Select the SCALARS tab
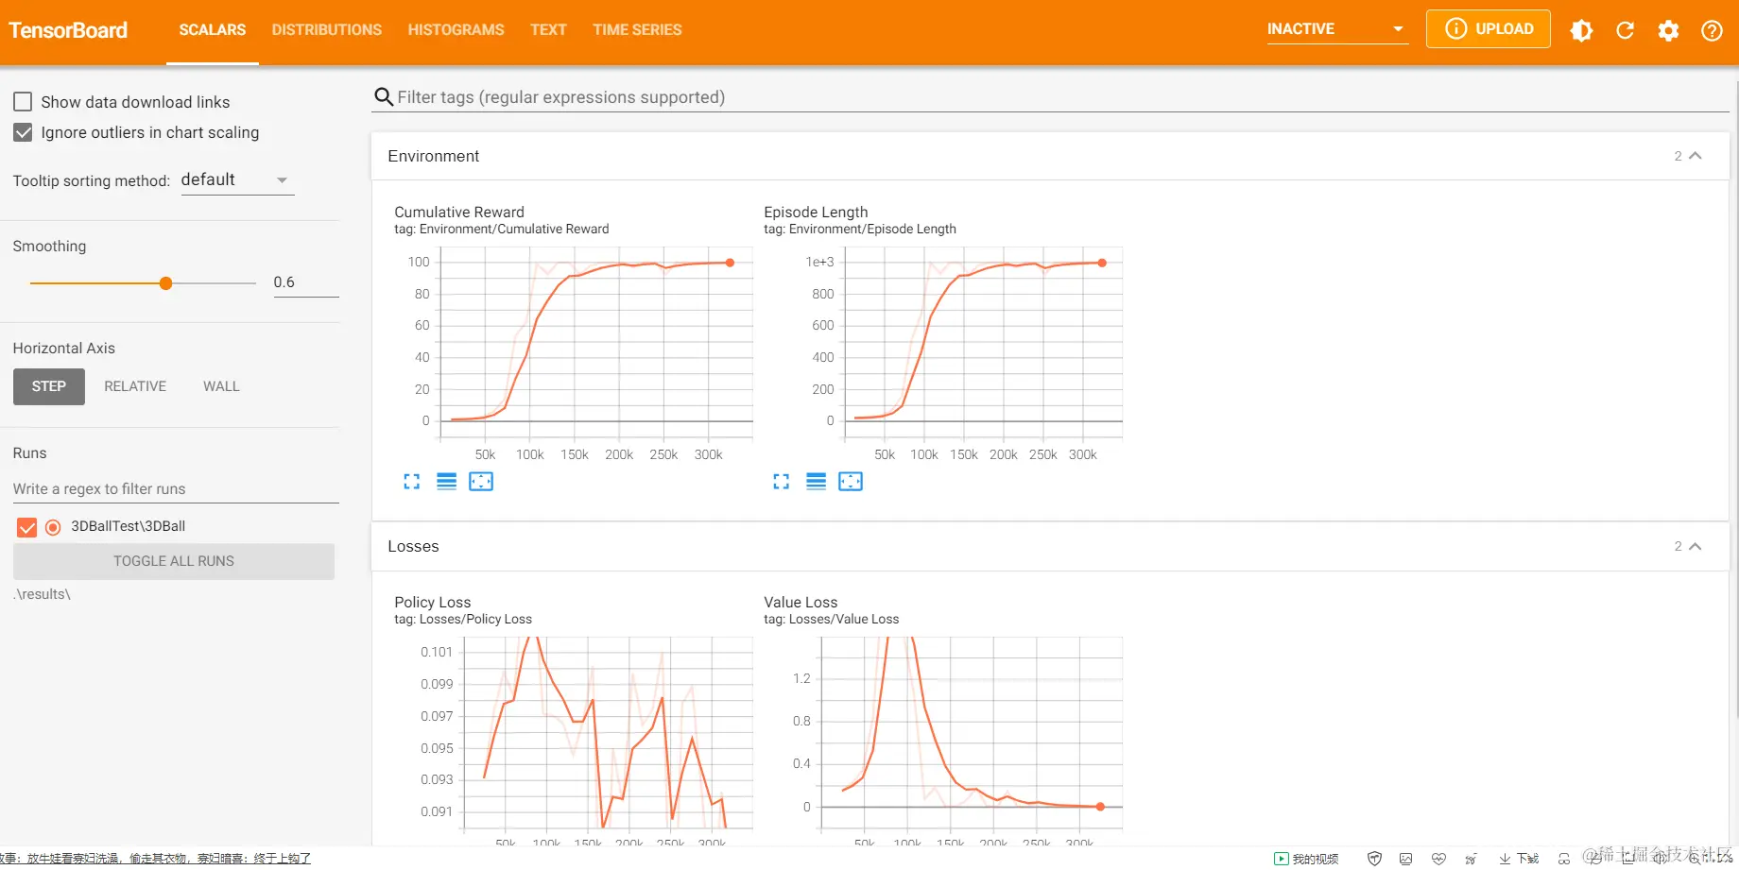Viewport: 1739px width, 870px height. 213,30
